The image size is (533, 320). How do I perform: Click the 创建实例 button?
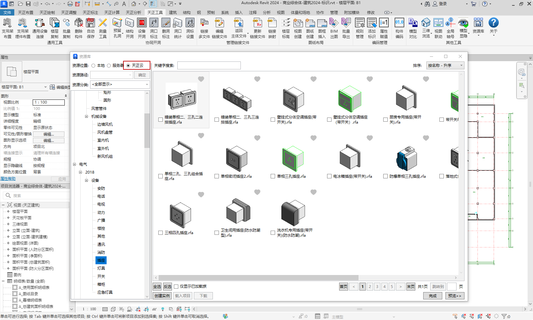162,296
